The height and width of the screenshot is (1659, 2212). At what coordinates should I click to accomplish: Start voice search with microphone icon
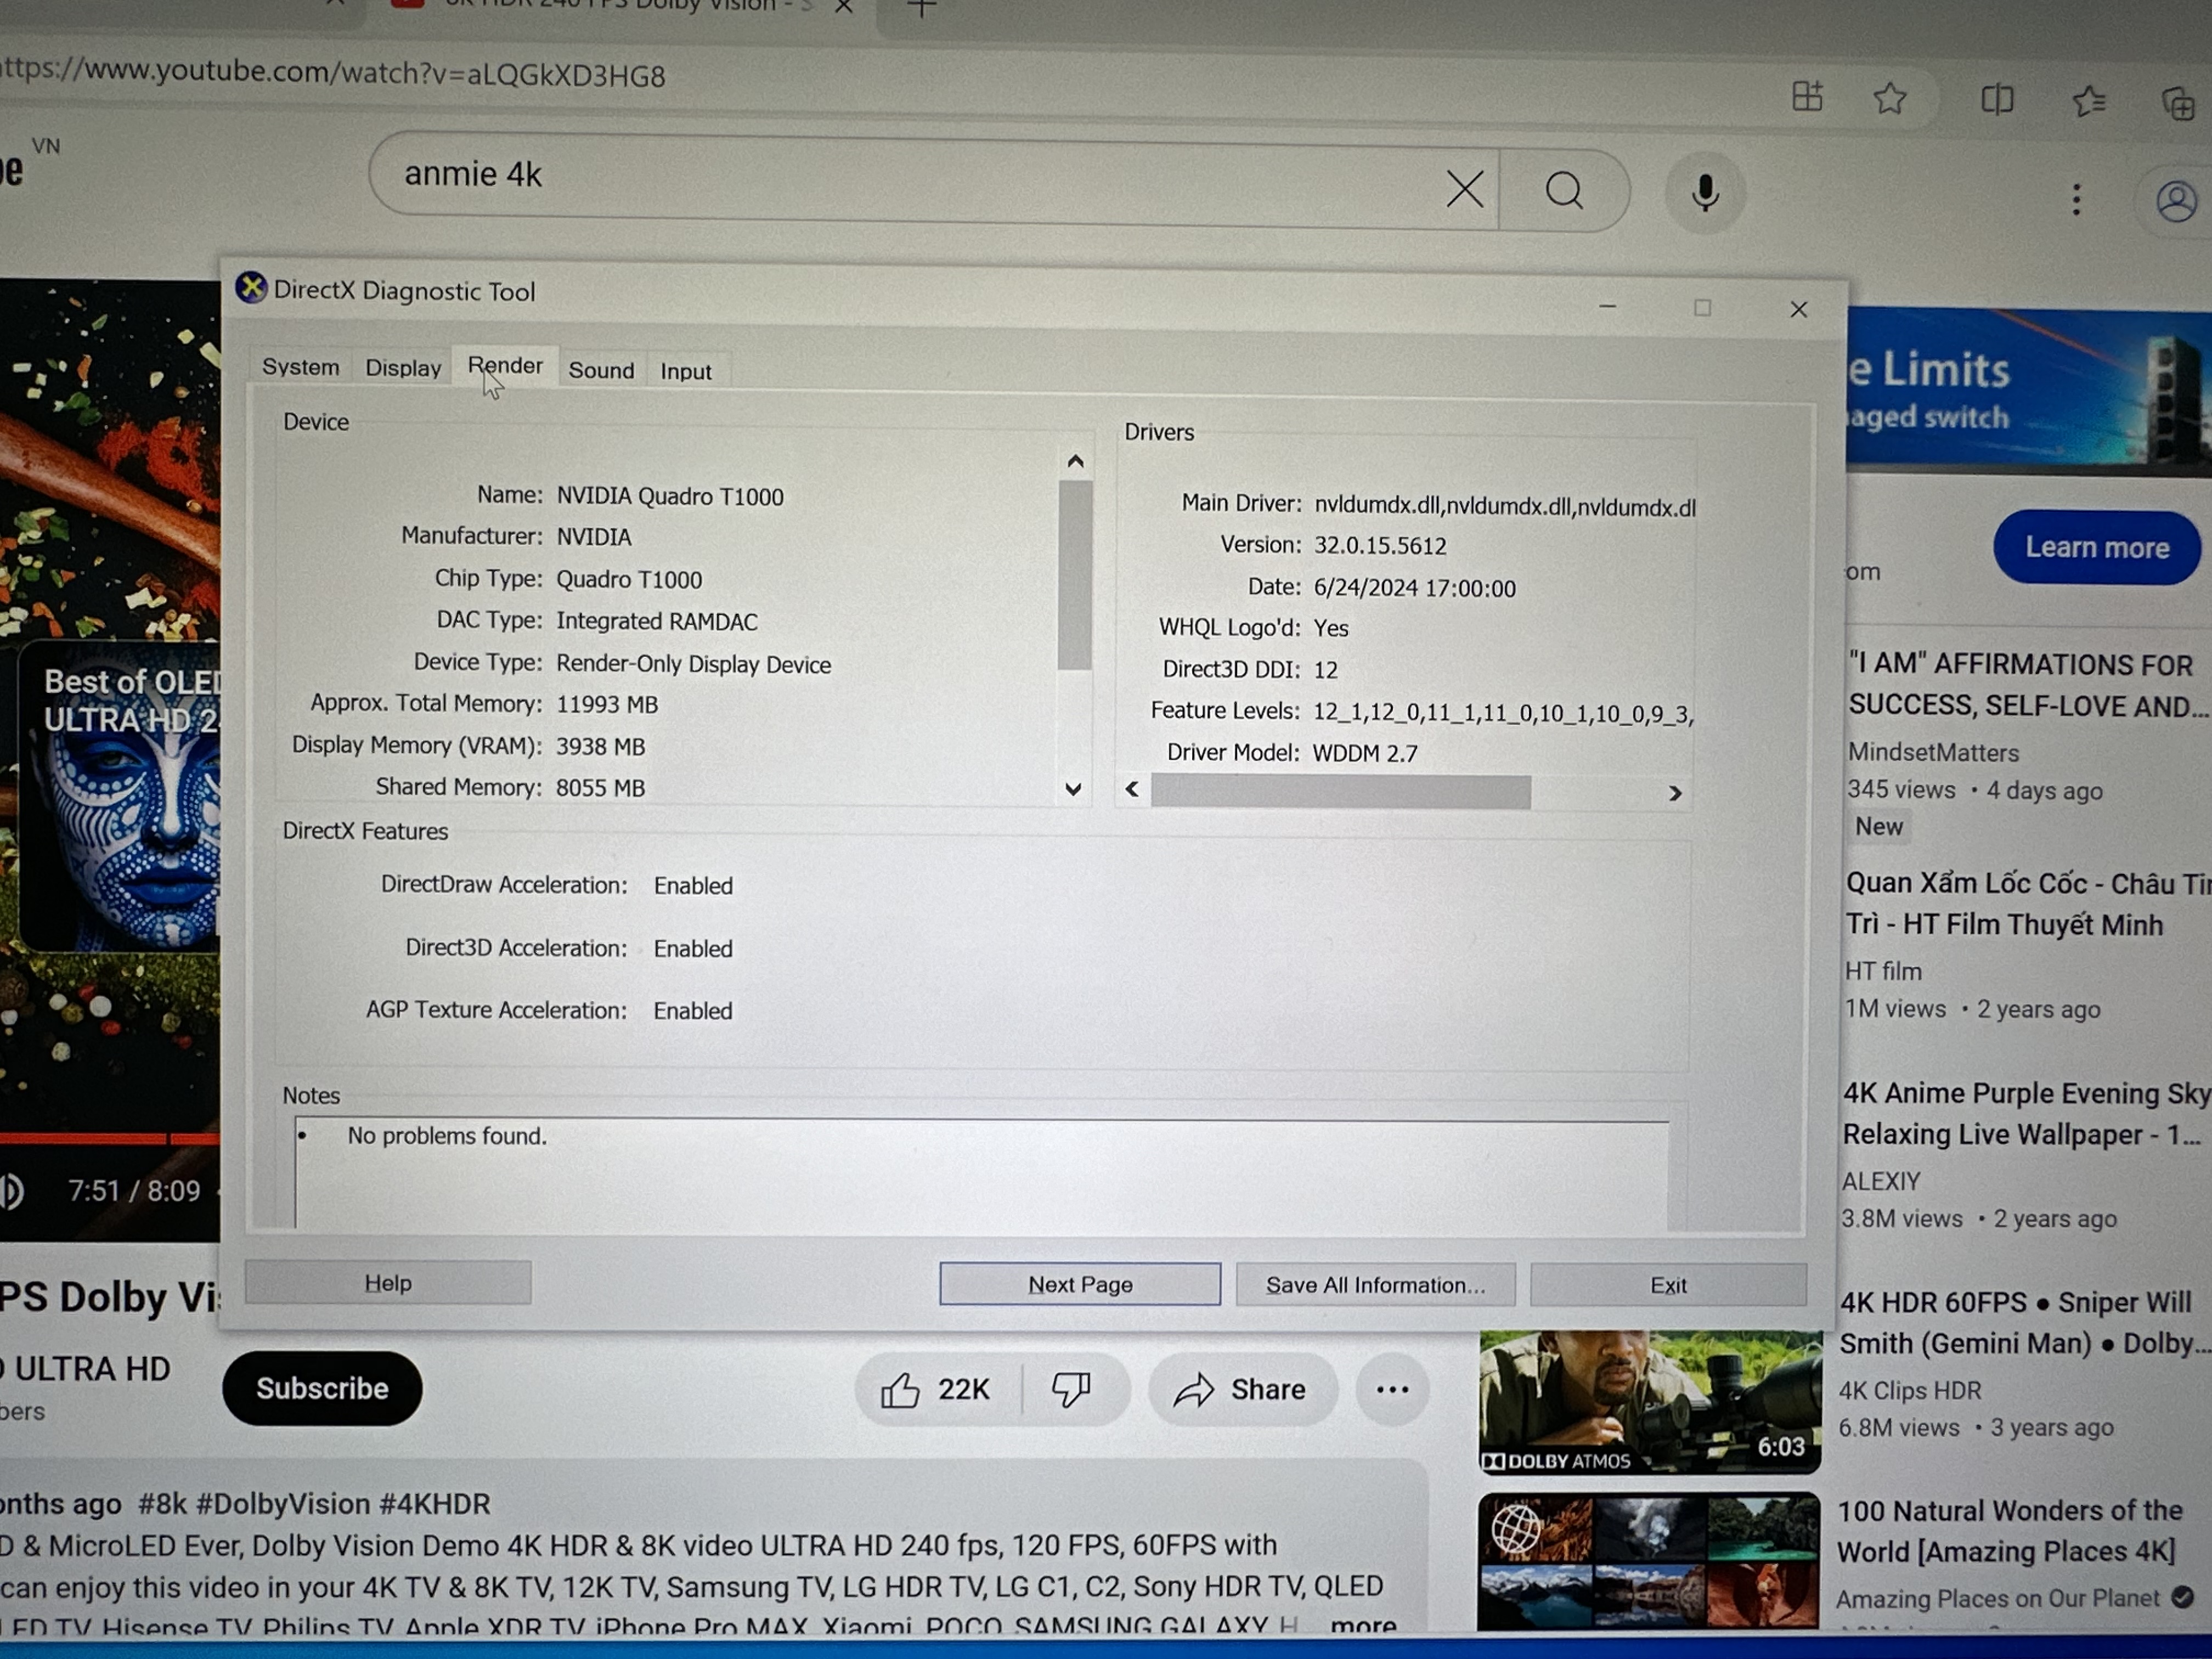pos(1705,193)
